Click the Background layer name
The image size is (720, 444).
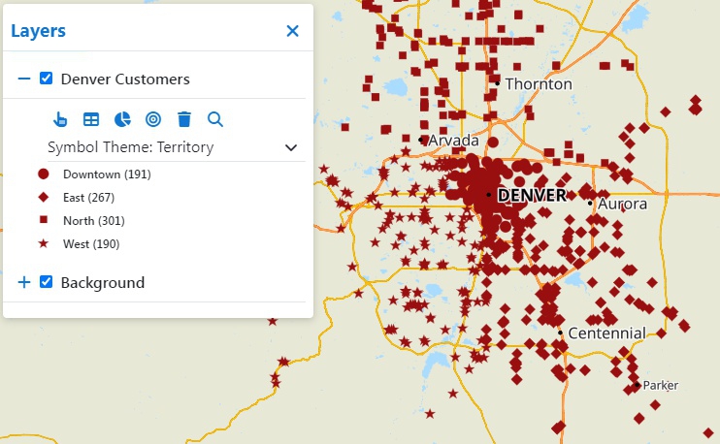point(102,282)
